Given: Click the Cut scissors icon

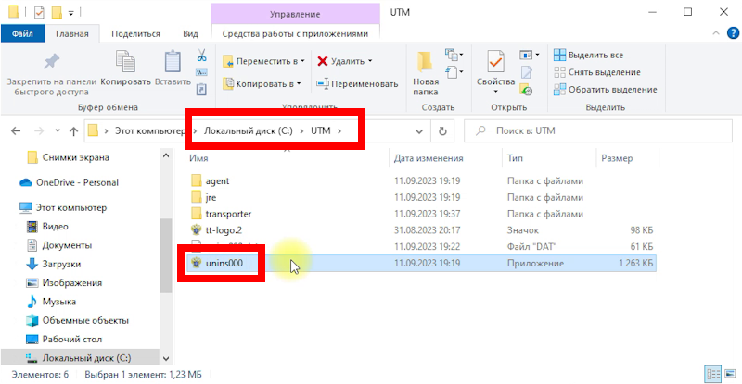Looking at the screenshot, I should [x=201, y=56].
